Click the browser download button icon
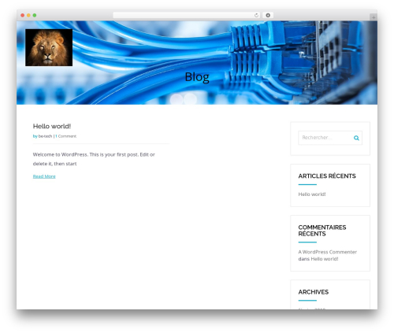Screen dimensions: 394x333 pos(268,16)
